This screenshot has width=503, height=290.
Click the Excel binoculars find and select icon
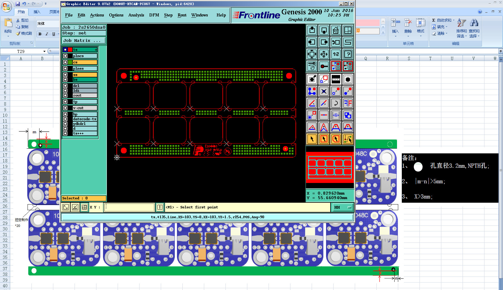pos(474,23)
